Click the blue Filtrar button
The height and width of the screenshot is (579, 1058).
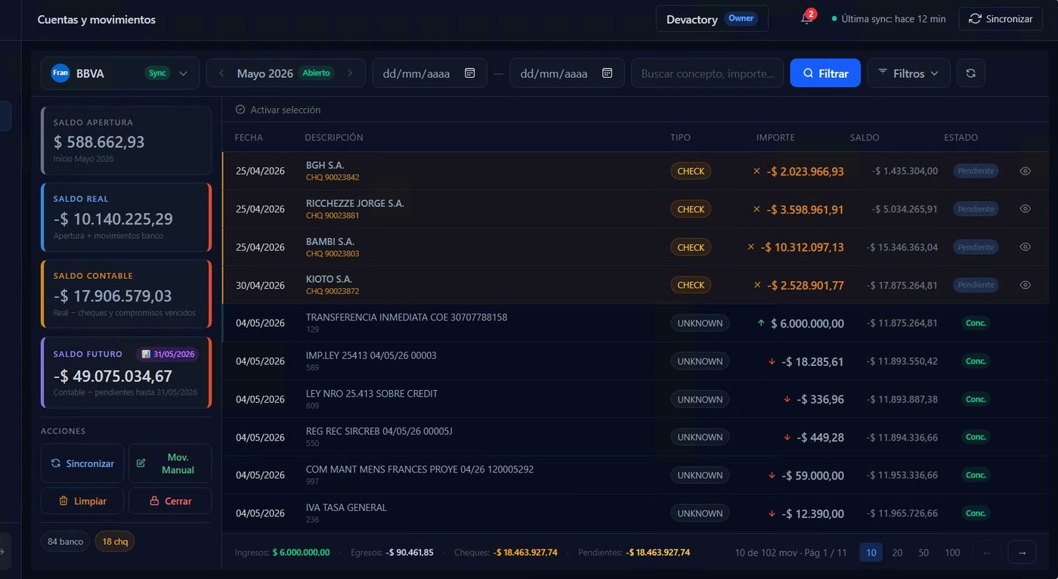pyautogui.click(x=825, y=73)
